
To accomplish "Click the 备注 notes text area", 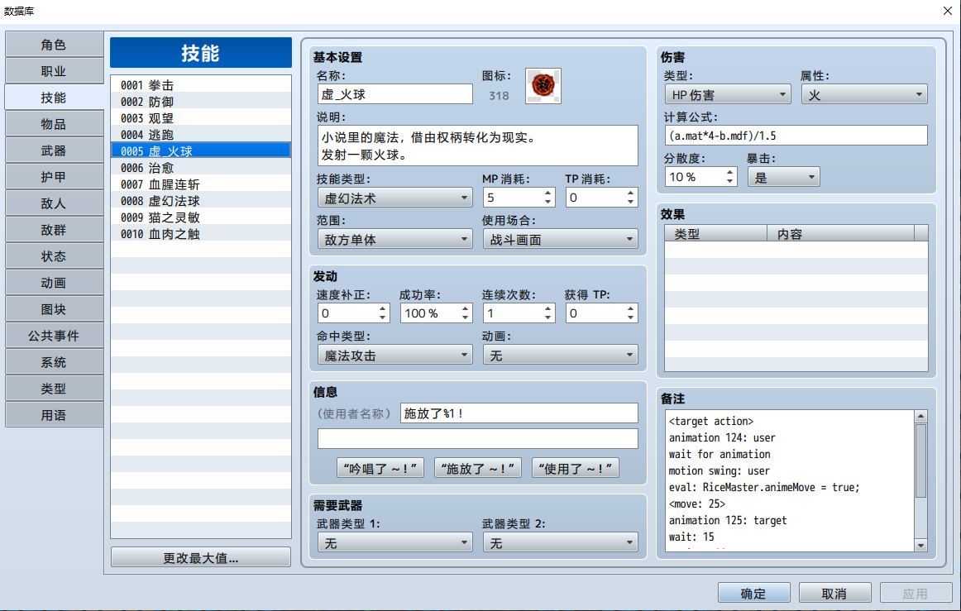I will coord(790,480).
